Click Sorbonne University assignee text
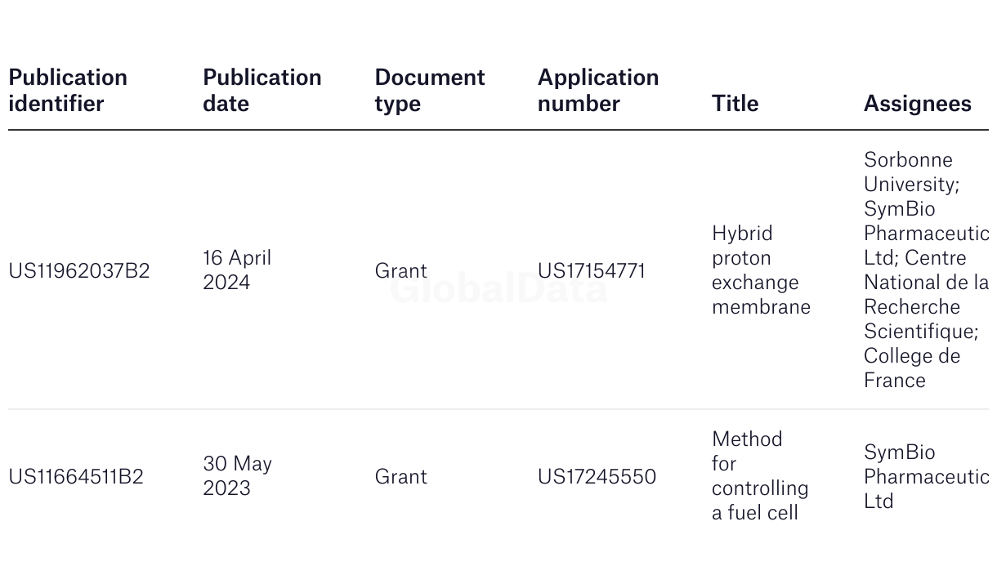Screen dimensions: 997x575 [910, 172]
